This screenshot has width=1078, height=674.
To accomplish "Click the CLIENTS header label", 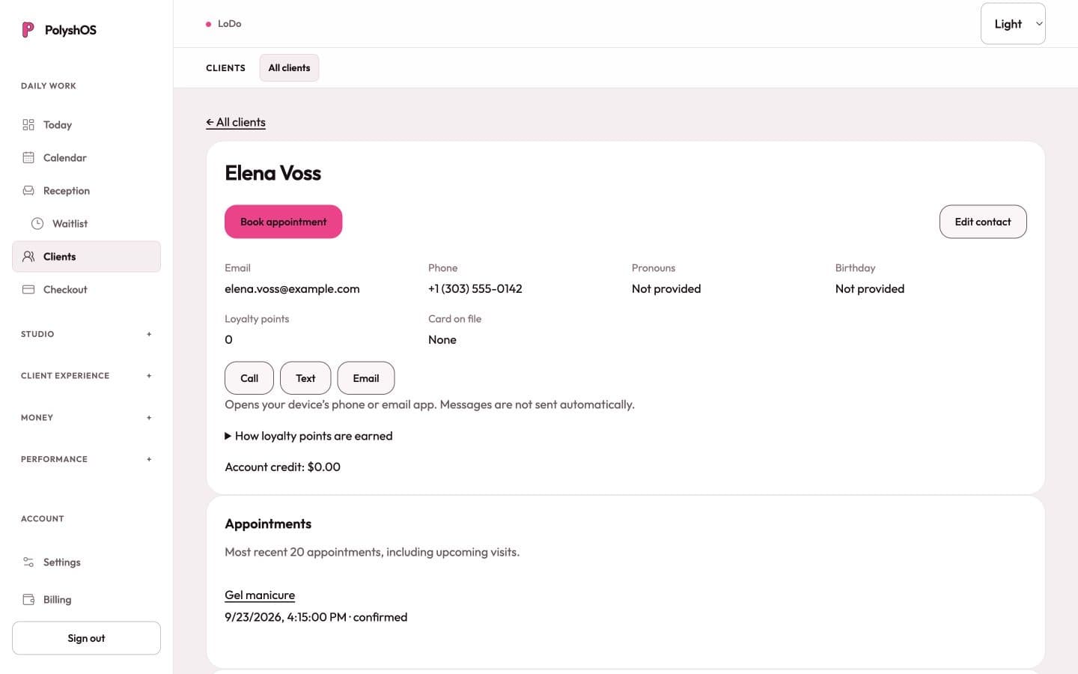I will coord(225,68).
